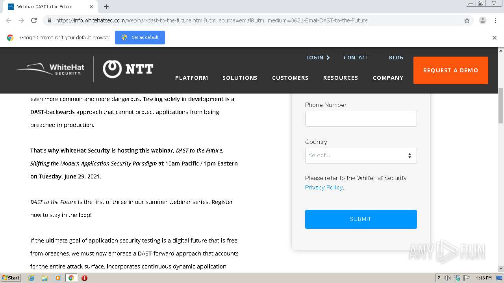Open the LOGIN link
This screenshot has height=283, width=504.
(x=318, y=57)
